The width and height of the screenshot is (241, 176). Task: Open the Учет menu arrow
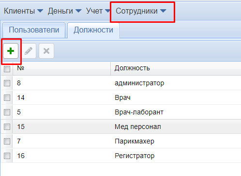(x=107, y=11)
